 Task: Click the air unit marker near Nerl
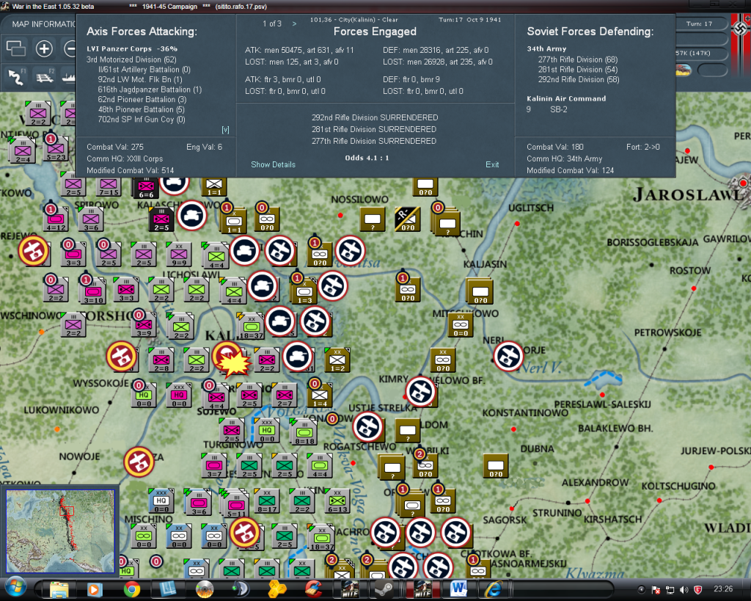(508, 357)
